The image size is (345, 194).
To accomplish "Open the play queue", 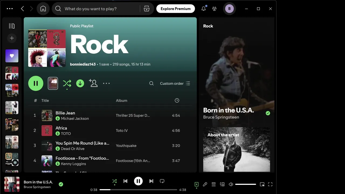I will point(213,184).
